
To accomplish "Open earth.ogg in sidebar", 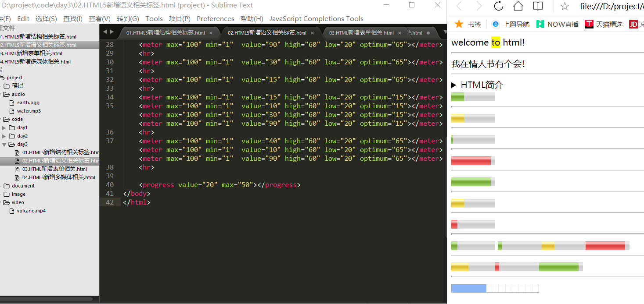I will (x=28, y=103).
